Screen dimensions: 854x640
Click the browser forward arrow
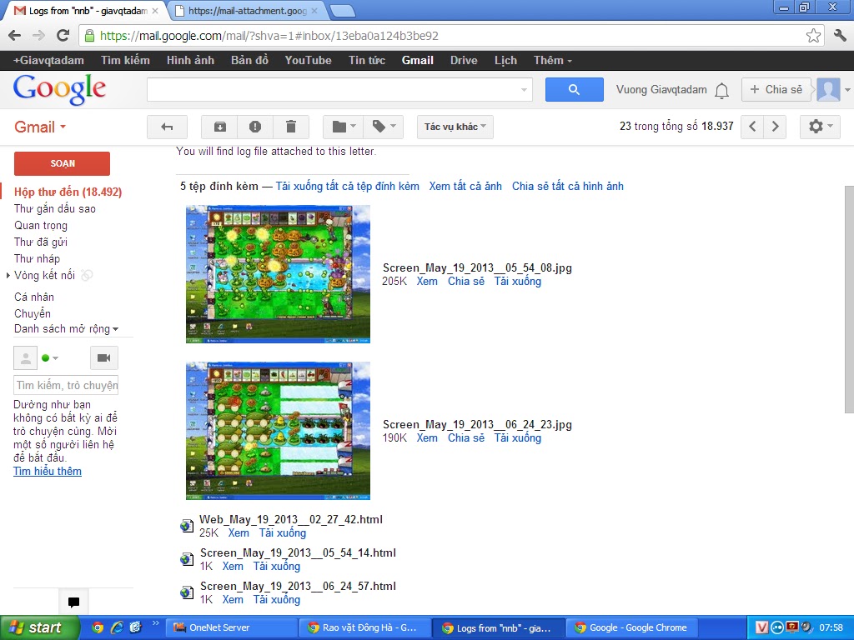pyautogui.click(x=38, y=36)
